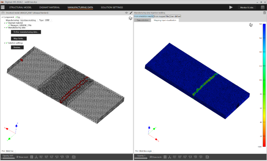Open the Monitor jobs button at top right
This screenshot has height=161, width=267.
click(246, 7)
